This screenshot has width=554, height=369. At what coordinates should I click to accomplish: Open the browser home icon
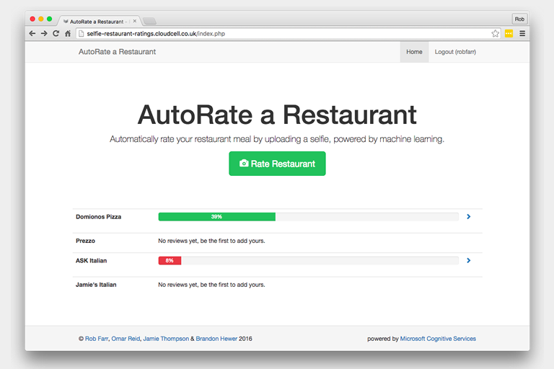68,34
